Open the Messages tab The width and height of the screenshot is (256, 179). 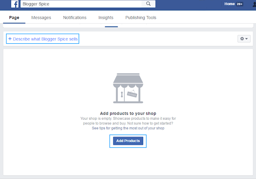click(x=41, y=18)
